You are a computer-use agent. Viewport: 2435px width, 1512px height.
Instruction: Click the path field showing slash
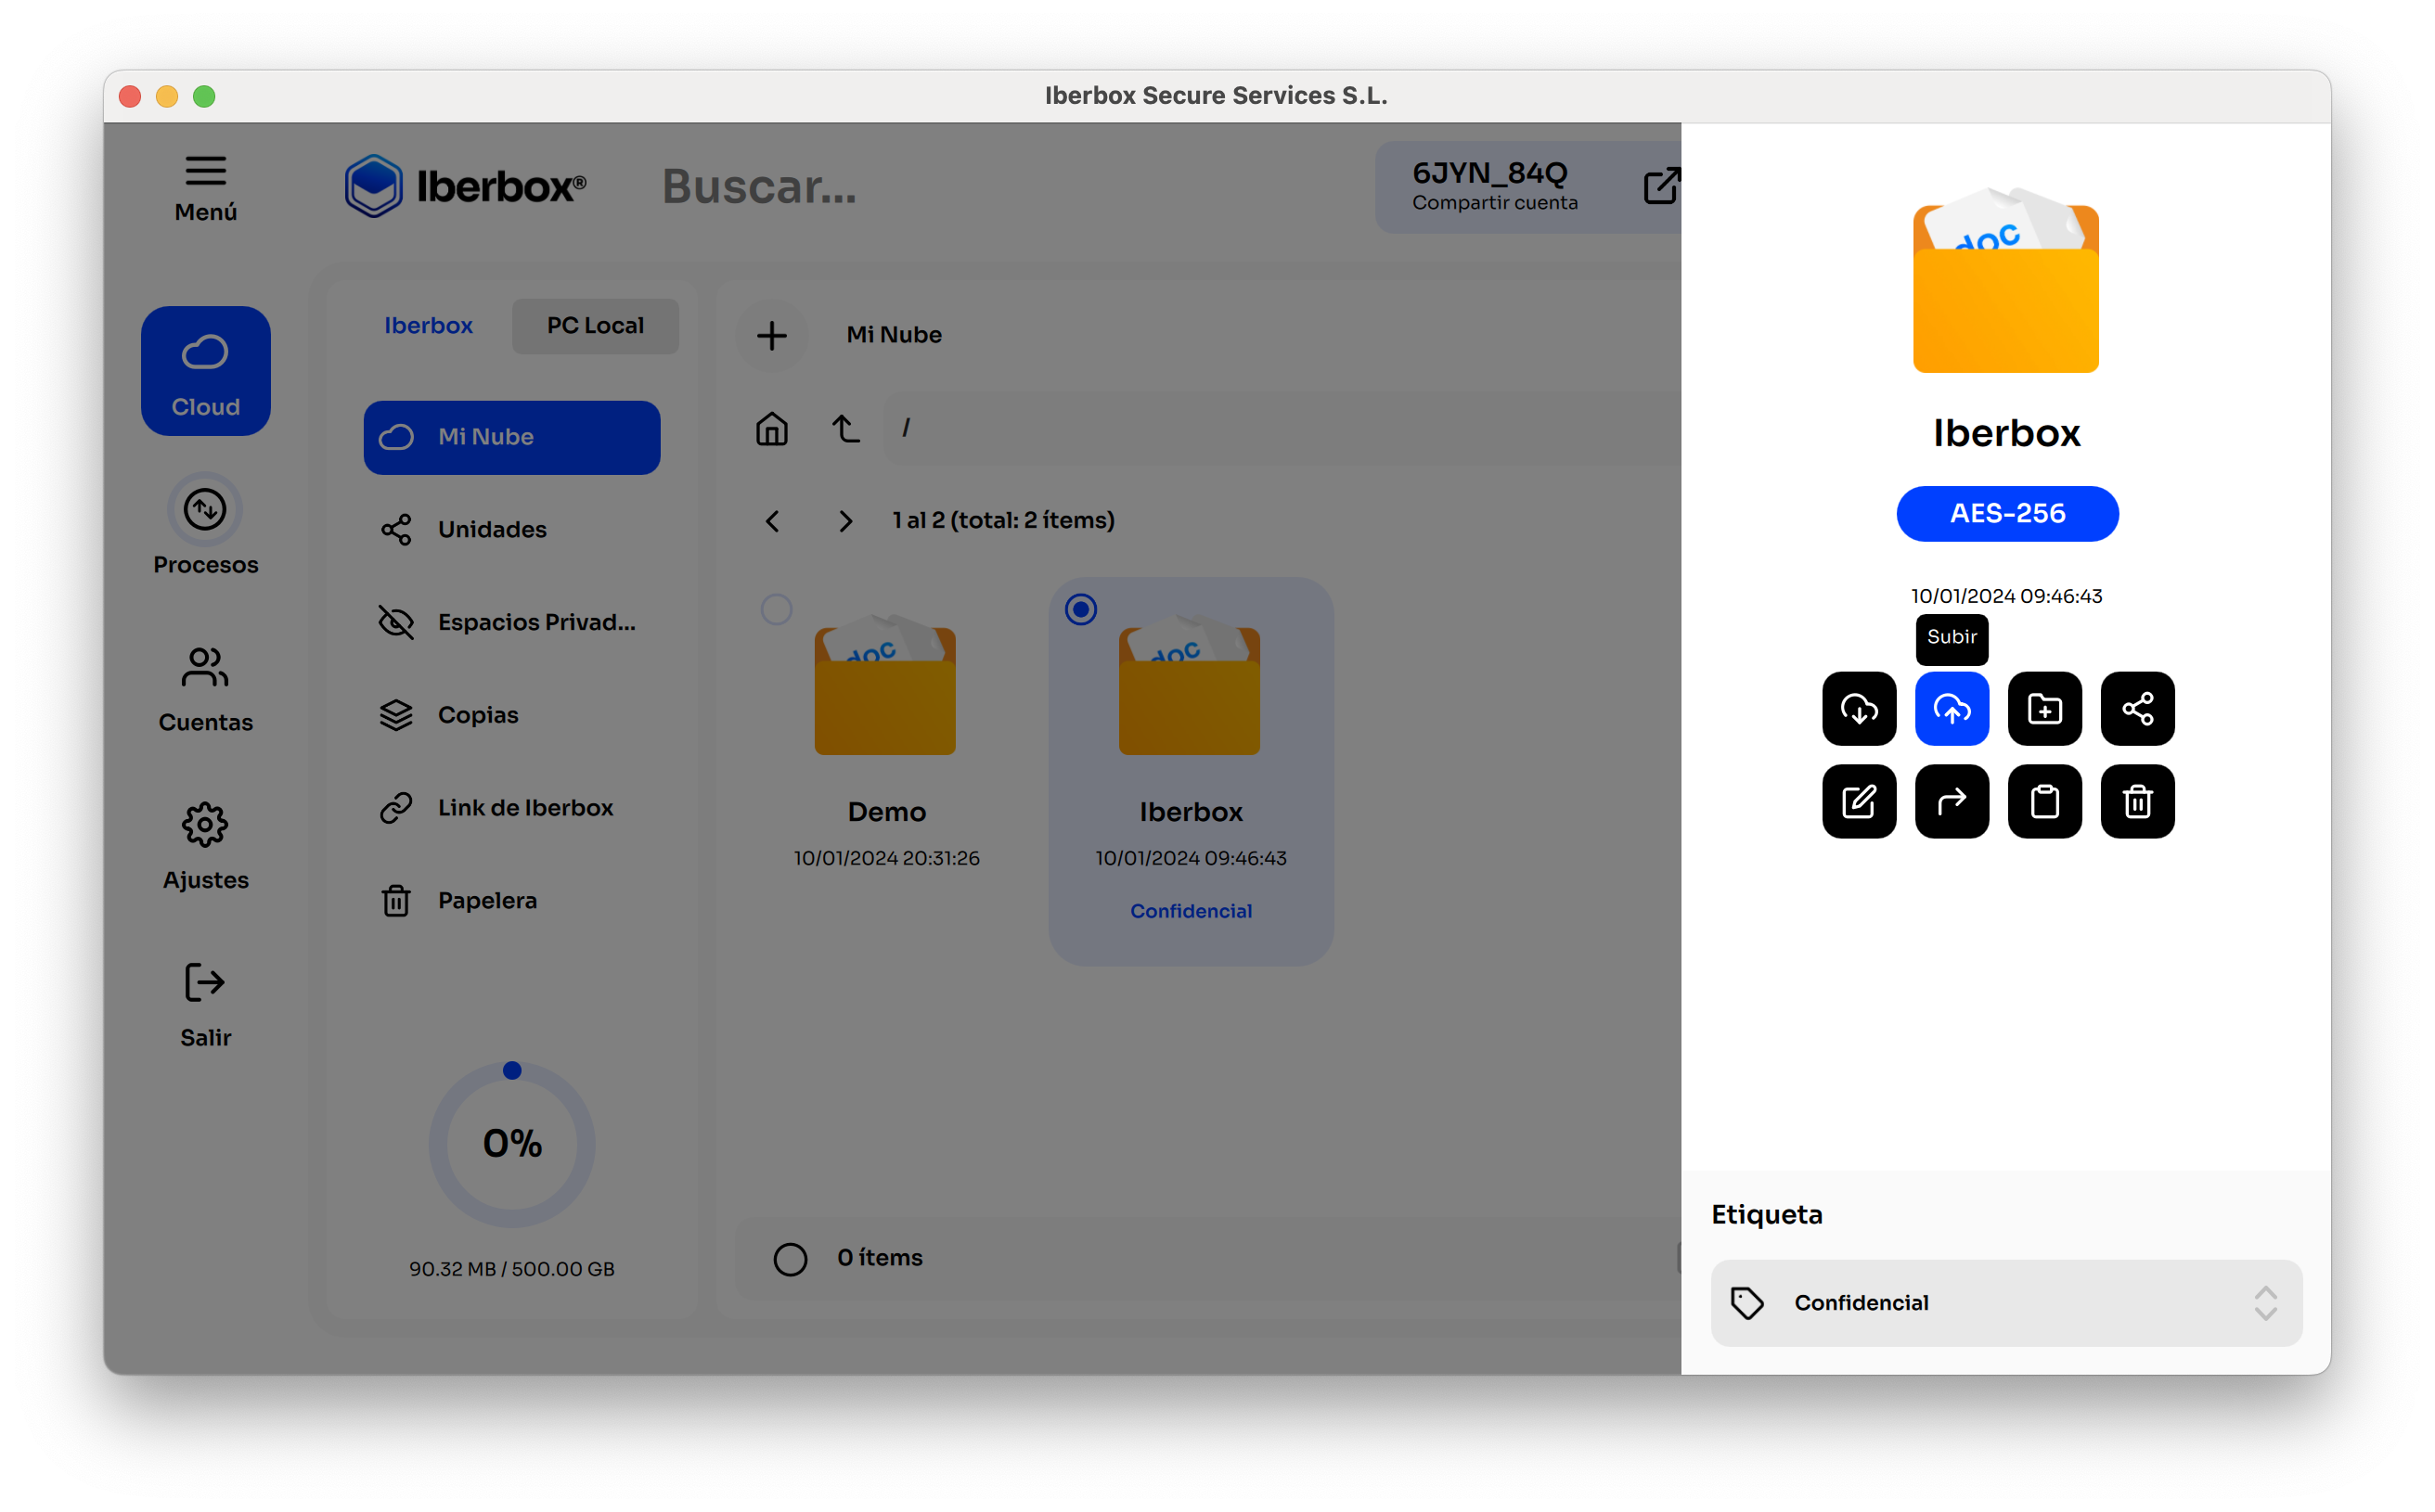[x=1281, y=429]
